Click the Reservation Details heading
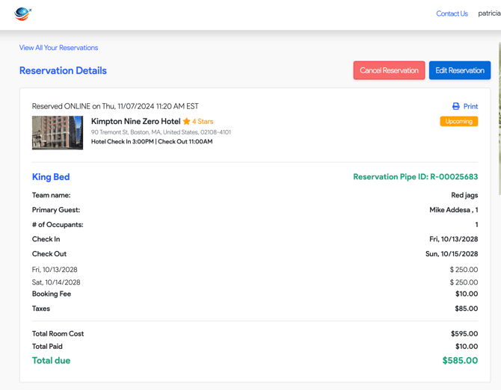The width and height of the screenshot is (501, 390). (63, 71)
